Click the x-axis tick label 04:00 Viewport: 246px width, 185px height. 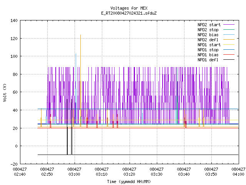238,174
